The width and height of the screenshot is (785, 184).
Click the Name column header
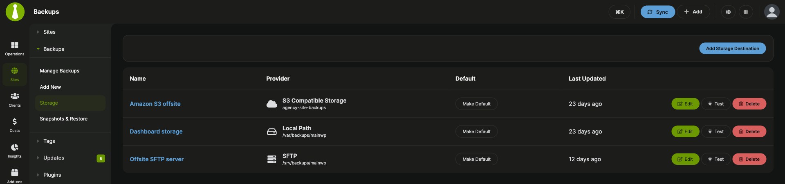[138, 79]
